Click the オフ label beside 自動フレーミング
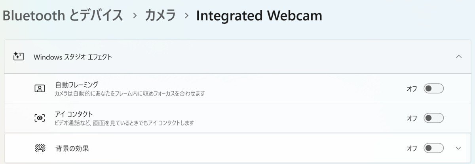The image size is (475, 164). point(412,89)
